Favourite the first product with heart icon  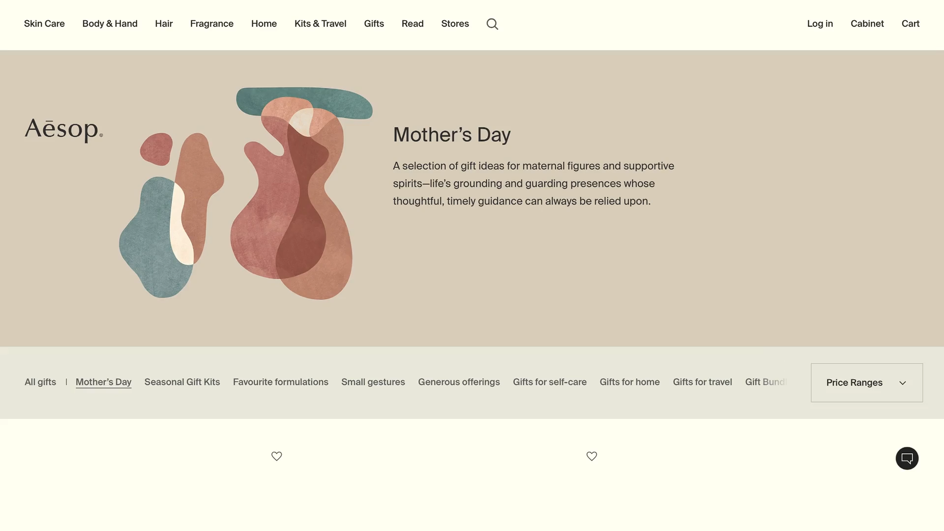tap(277, 456)
